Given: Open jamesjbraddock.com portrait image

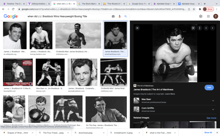Looking at the screenshot, I should pos(82,72).
